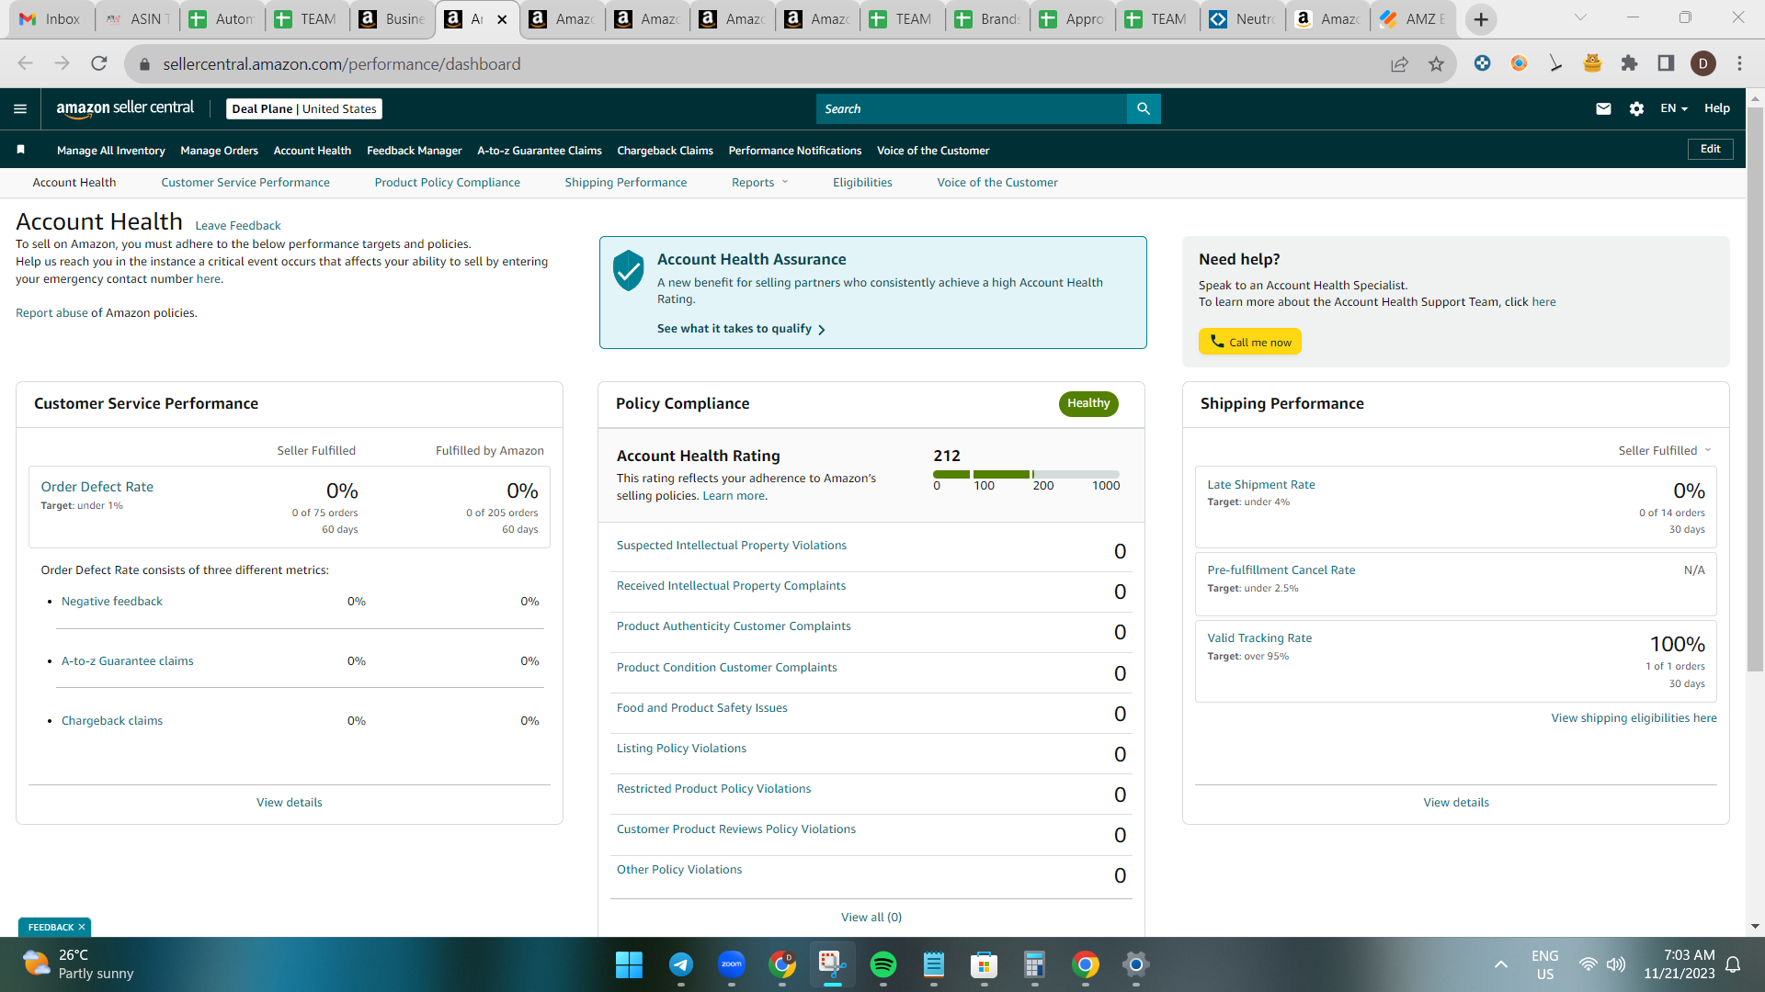Screen dimensions: 1765x992
Task: Go back with the browser back arrow
Action: click(26, 63)
